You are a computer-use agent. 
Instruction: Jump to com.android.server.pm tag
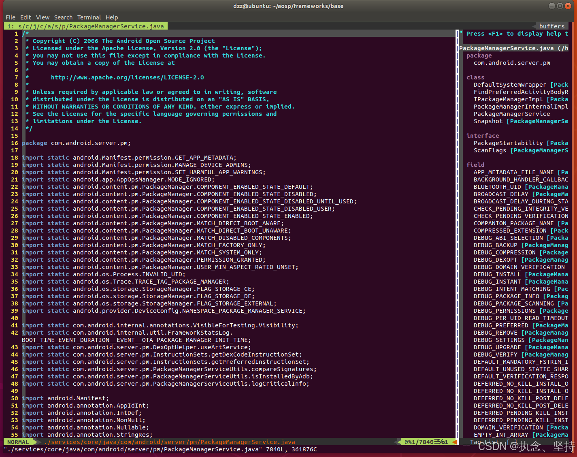click(512, 63)
